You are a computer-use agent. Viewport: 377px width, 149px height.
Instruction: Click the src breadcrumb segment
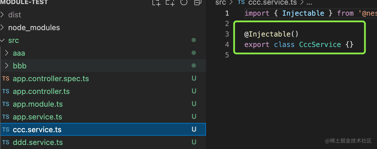220,3
